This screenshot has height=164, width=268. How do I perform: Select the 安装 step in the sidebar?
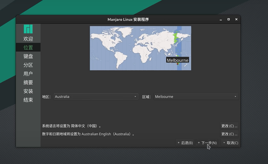[28, 91]
